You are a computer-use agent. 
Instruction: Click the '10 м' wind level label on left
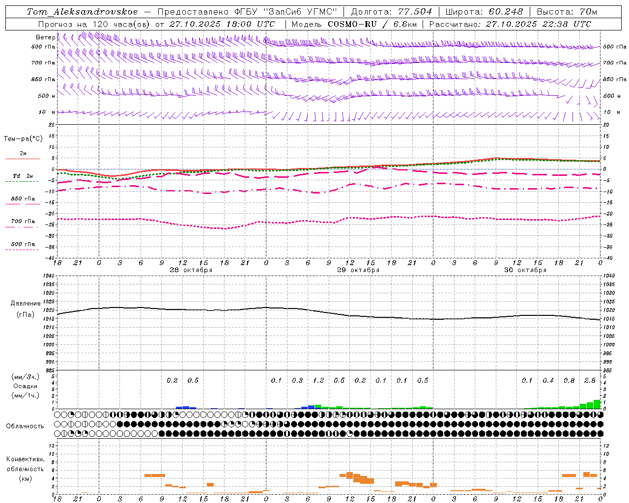click(47, 112)
